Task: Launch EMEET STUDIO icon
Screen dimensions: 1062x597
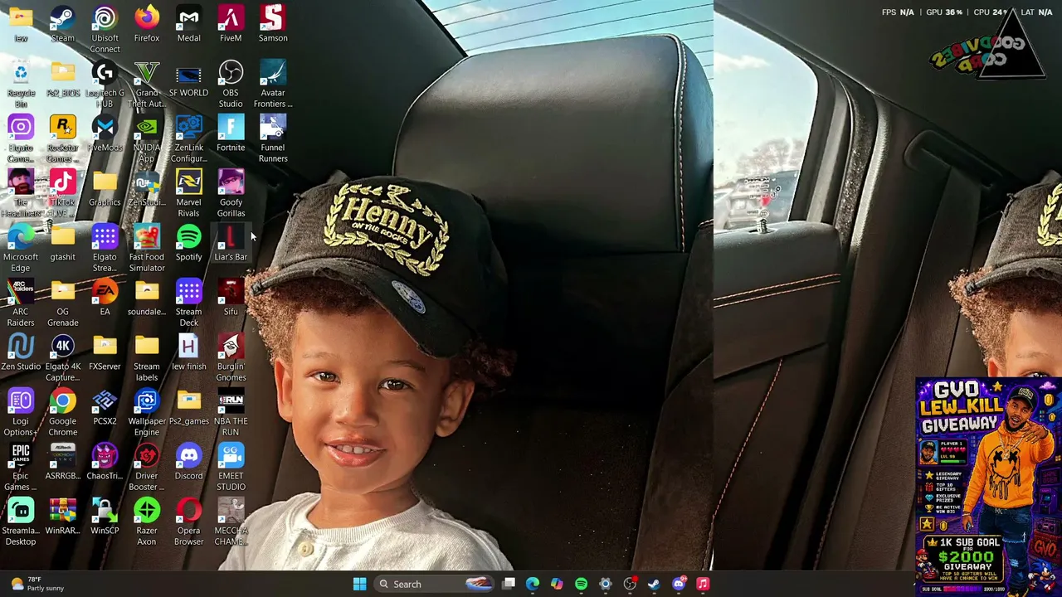Action: pyautogui.click(x=231, y=467)
